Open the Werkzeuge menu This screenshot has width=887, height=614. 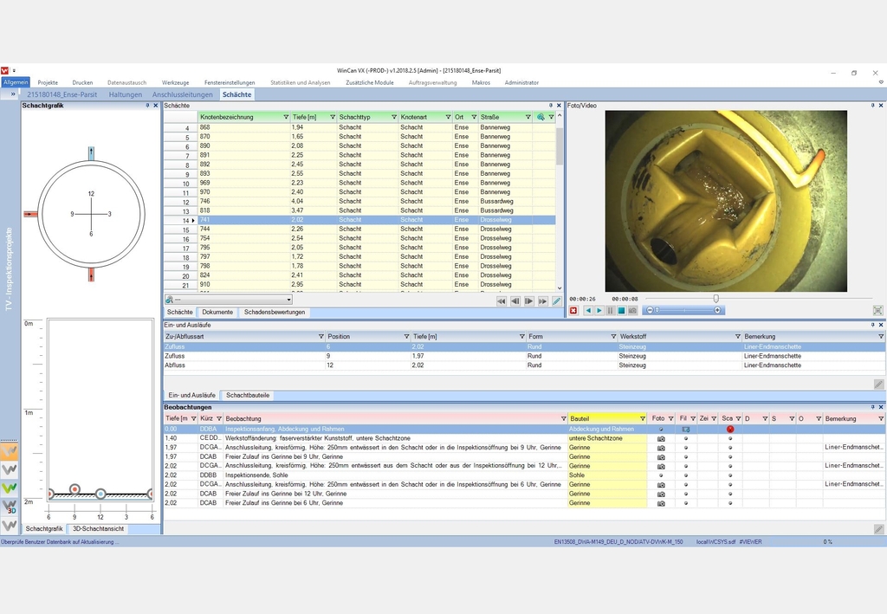[x=175, y=82]
